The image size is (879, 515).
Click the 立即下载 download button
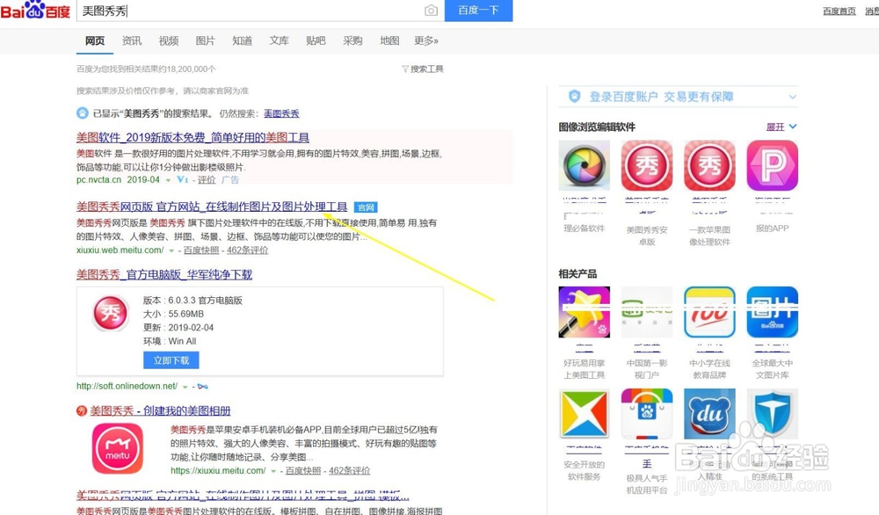tap(171, 359)
